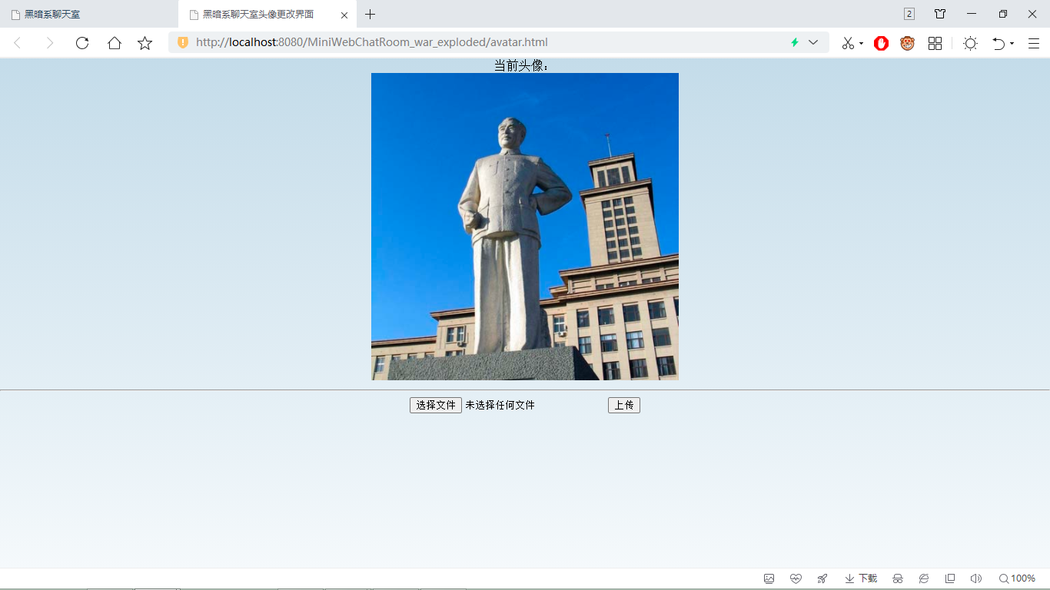Click the current avatar statue image
Viewport: 1050px width, 590px height.
tap(525, 227)
